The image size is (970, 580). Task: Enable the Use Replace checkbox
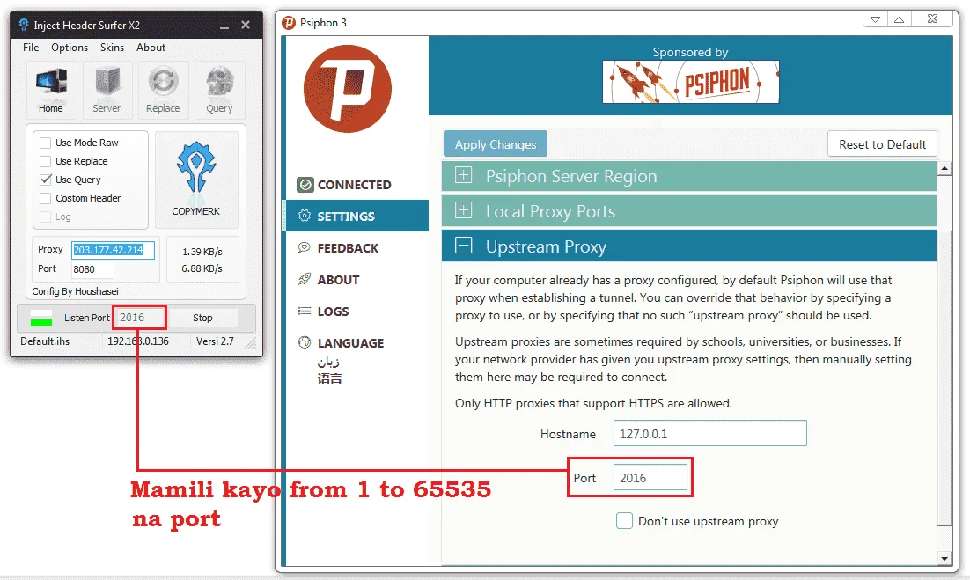[45, 161]
